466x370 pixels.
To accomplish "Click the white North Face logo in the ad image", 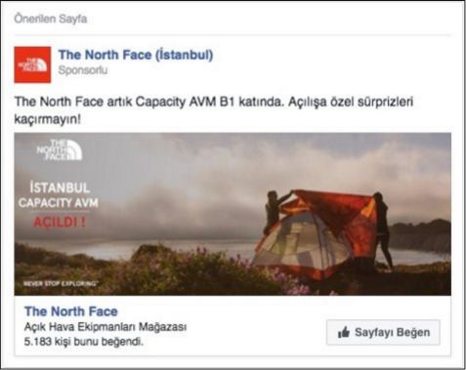I will (60, 149).
